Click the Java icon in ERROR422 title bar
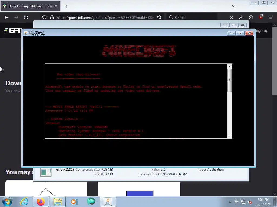The image size is (277, 207). pyautogui.click(x=26, y=33)
